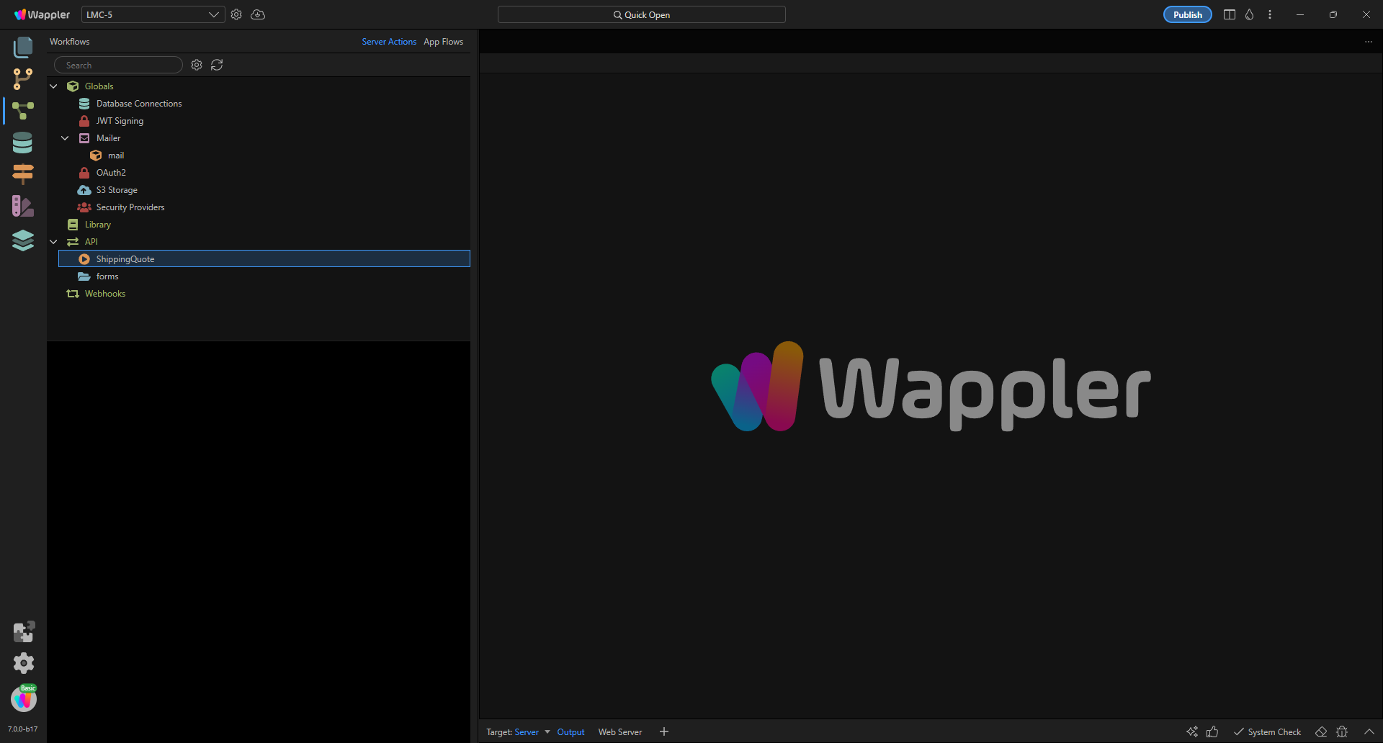Click the Quick Open search bar
The width and height of the screenshot is (1383, 743).
click(641, 14)
